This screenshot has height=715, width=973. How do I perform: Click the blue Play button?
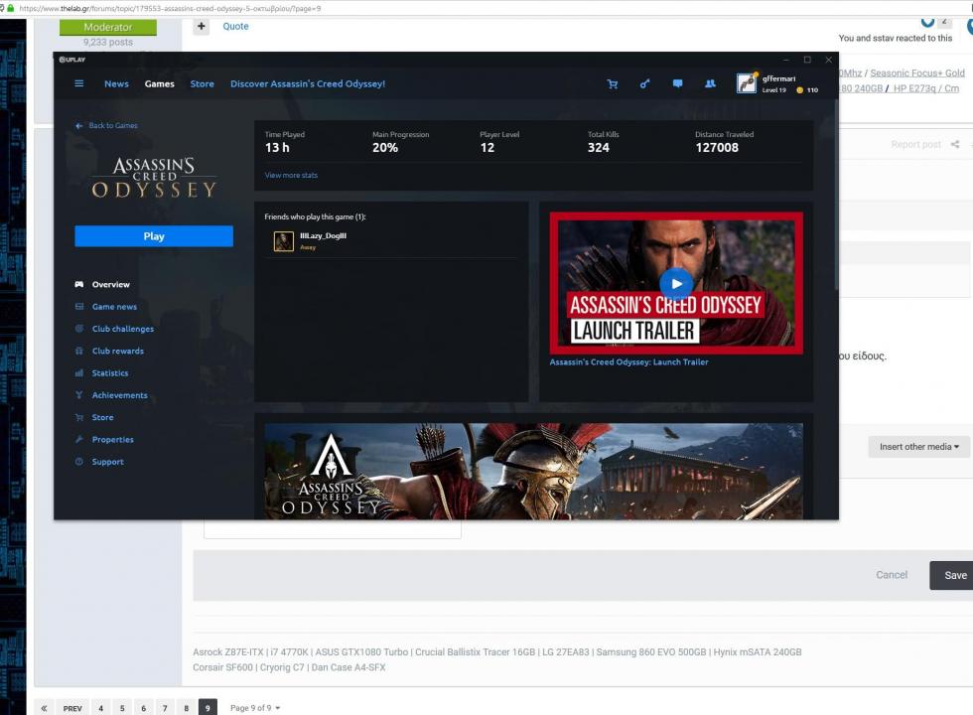pyautogui.click(x=154, y=236)
